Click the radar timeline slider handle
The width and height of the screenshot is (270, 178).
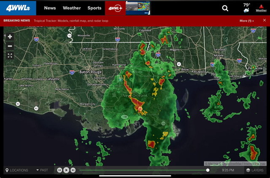(208, 170)
